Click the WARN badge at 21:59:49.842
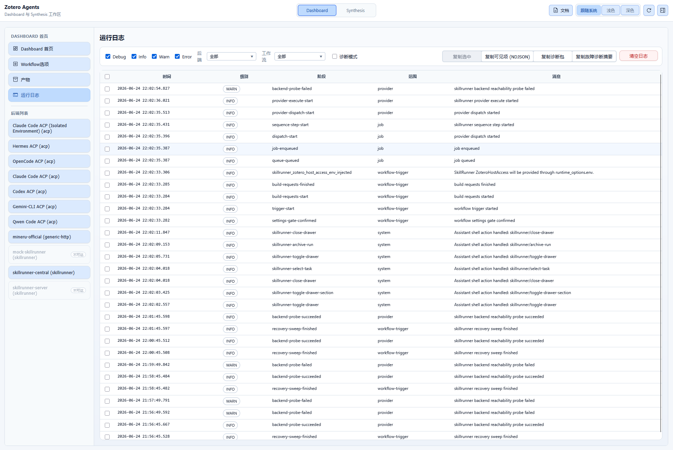The image size is (673, 450). coord(231,365)
